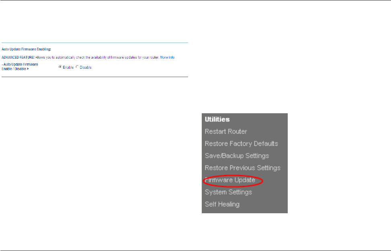Go to Restore Previous Settings
Image resolution: width=391 pixels, height=251 pixels.
click(x=243, y=168)
